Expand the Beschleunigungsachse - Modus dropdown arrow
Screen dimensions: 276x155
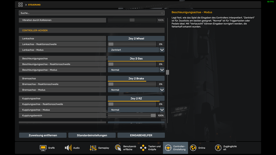coord(162,70)
